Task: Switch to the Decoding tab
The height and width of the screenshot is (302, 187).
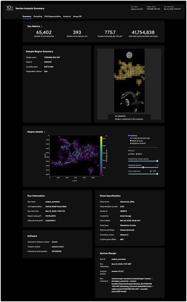Action: coord(38,17)
